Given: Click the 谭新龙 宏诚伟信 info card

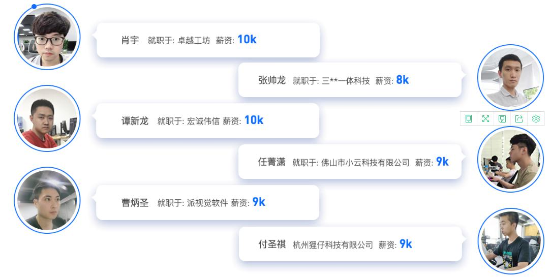Looking at the screenshot, I should pos(208,120).
